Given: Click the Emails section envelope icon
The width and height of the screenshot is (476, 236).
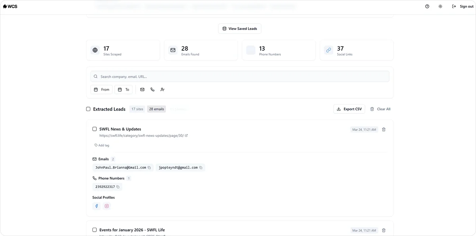Looking at the screenshot, I should tap(94, 159).
